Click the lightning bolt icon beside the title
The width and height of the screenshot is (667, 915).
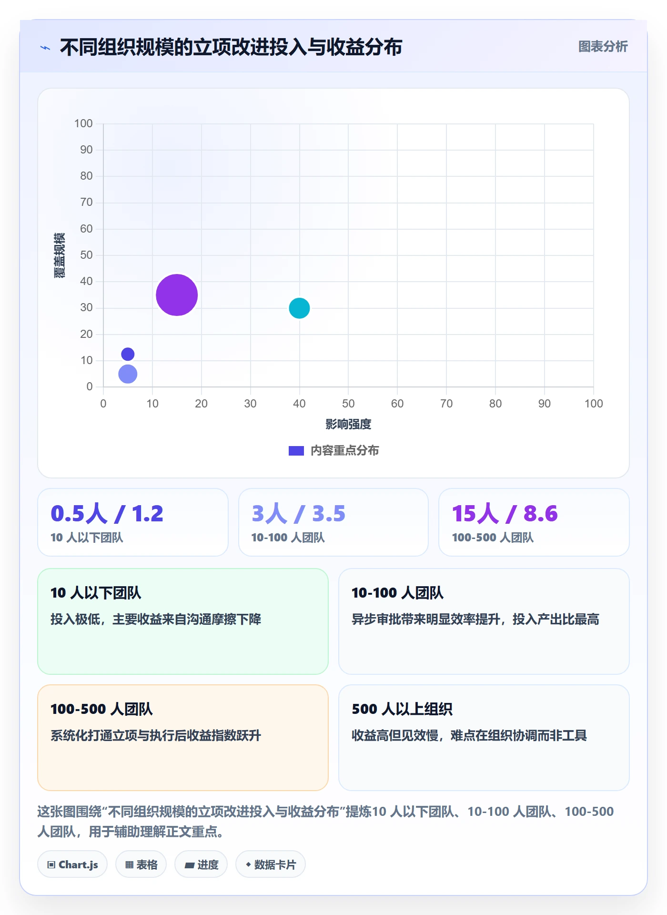click(45, 48)
